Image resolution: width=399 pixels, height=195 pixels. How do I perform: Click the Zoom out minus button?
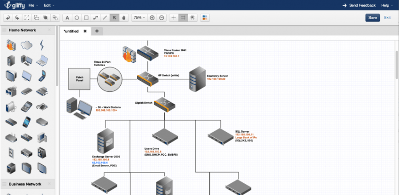161,18
